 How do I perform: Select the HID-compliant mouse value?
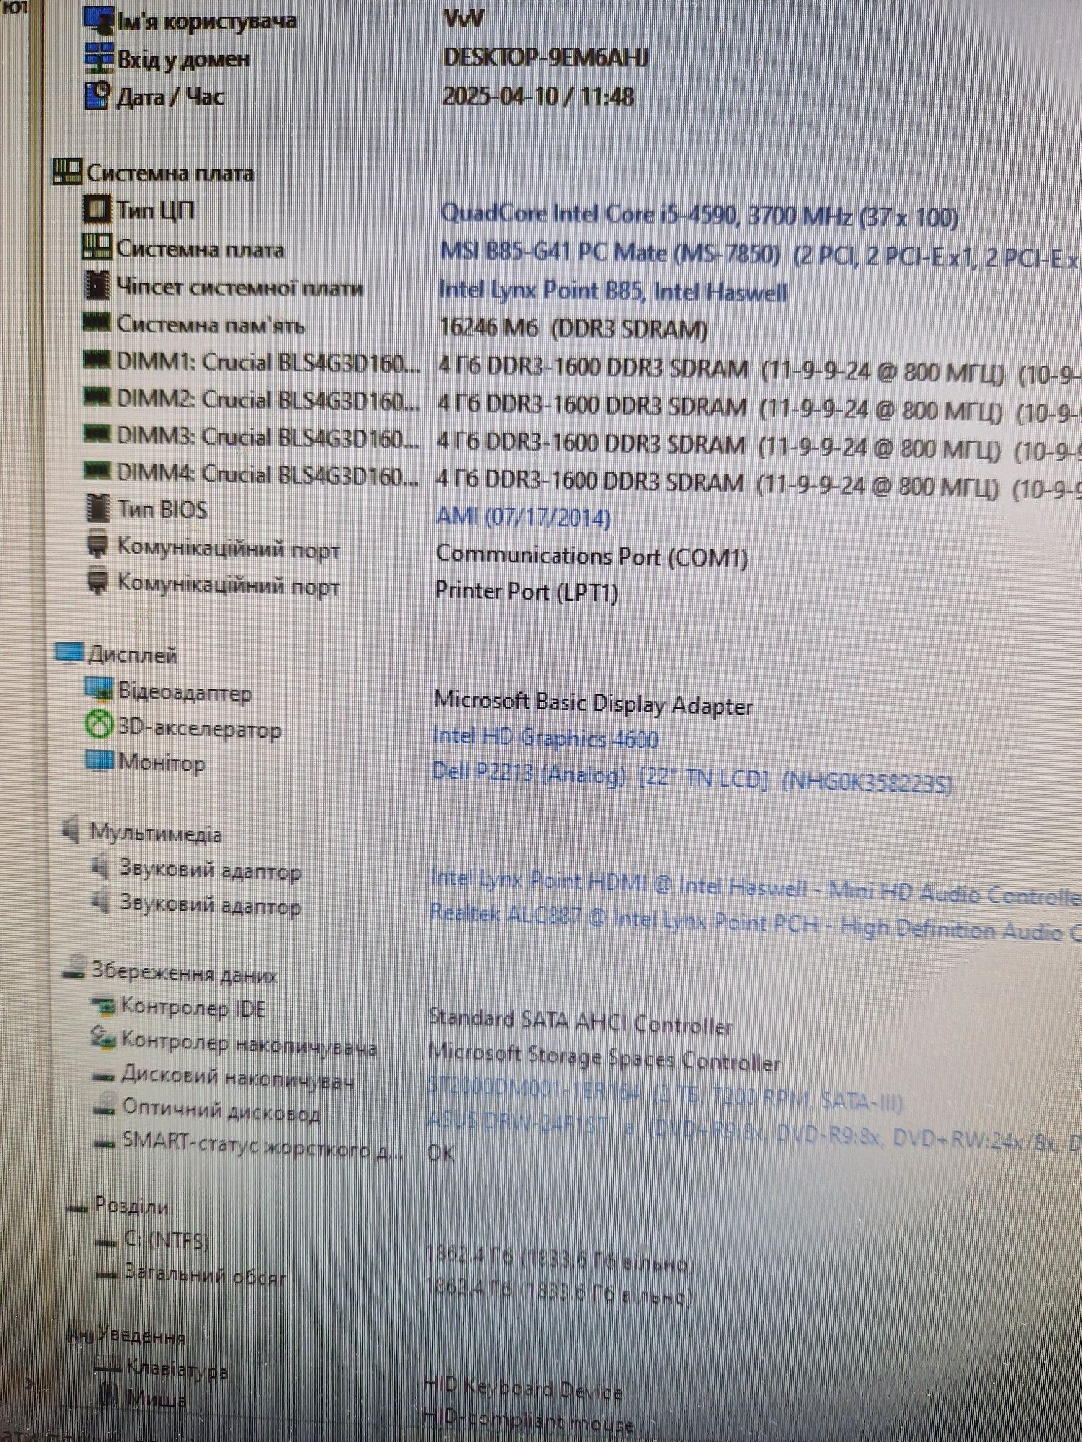529,1422
